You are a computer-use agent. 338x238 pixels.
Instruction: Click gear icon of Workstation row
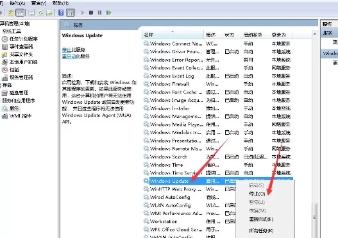click(x=146, y=221)
